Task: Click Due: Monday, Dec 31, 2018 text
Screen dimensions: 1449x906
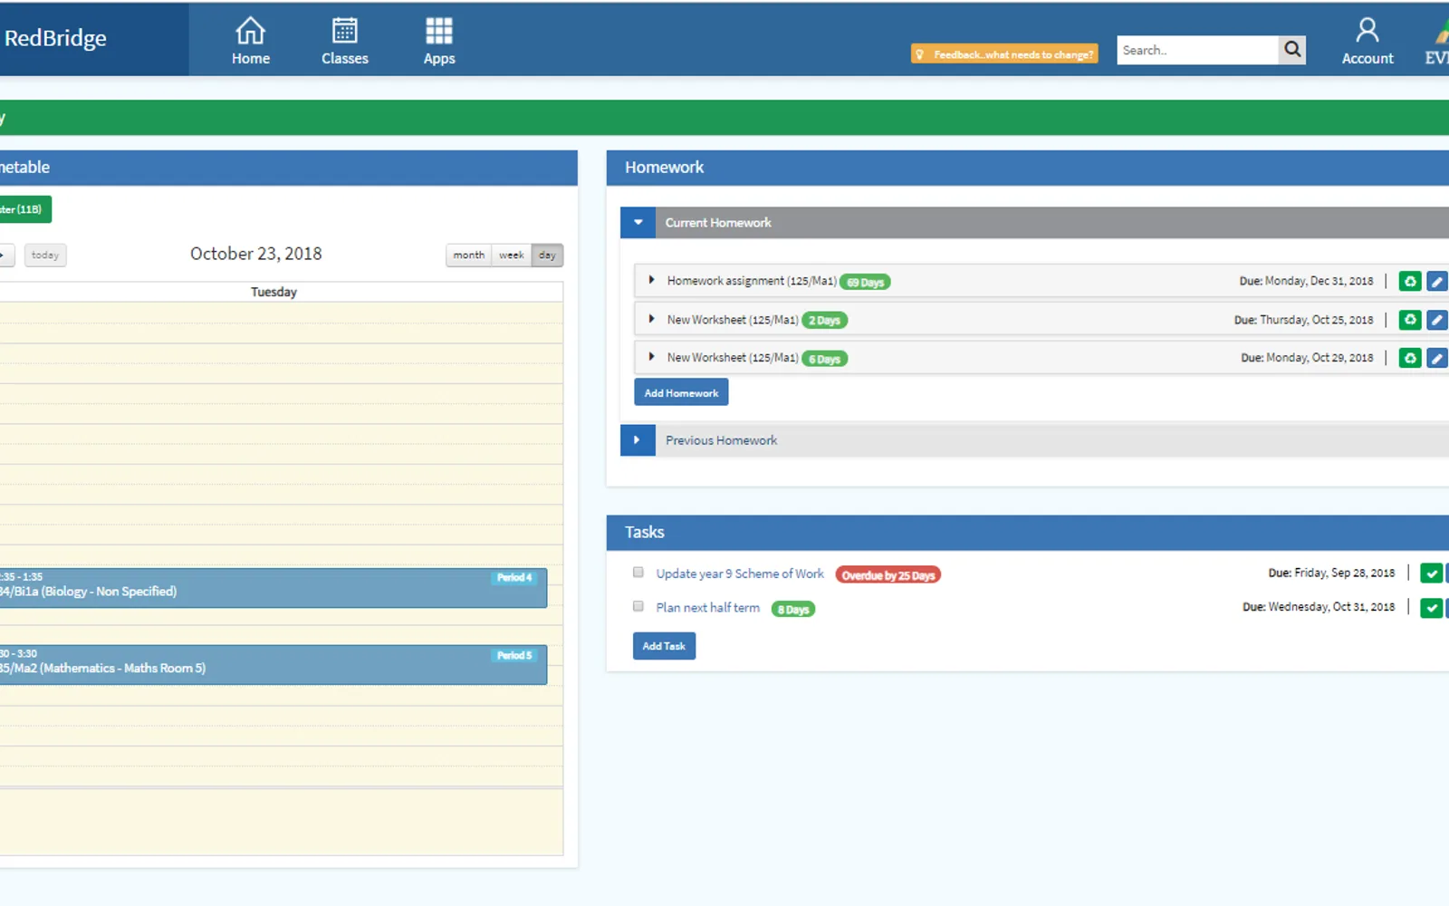Action: click(1306, 281)
